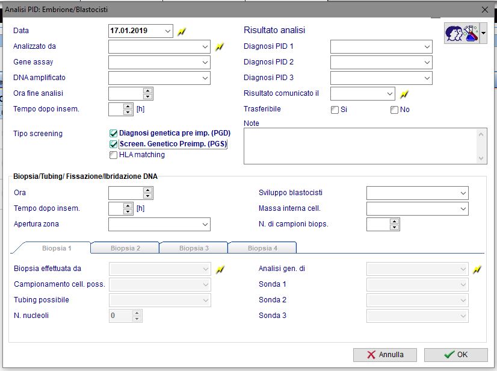Click the Annulla button
Image resolution: width=497 pixels, height=371 pixels.
pos(385,355)
